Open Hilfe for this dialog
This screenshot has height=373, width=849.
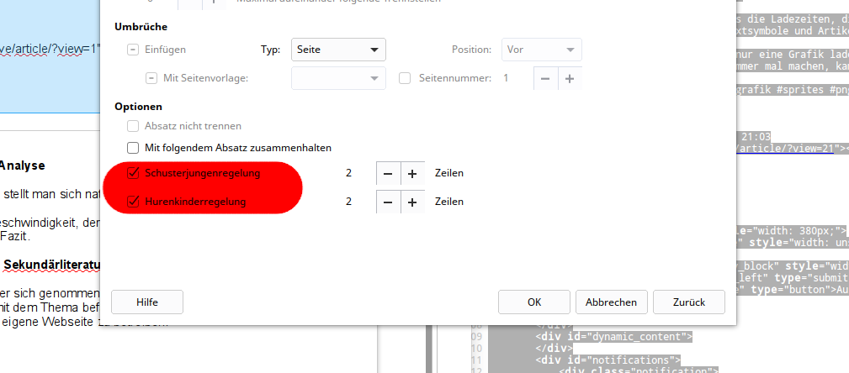147,302
